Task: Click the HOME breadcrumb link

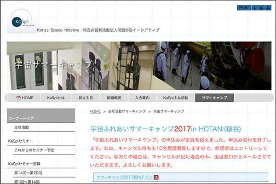Action: (x=95, y=111)
